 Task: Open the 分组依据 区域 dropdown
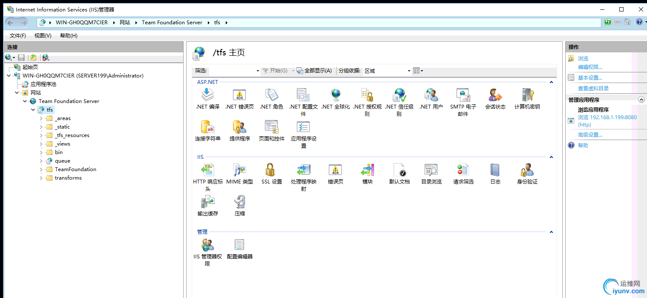(387, 71)
